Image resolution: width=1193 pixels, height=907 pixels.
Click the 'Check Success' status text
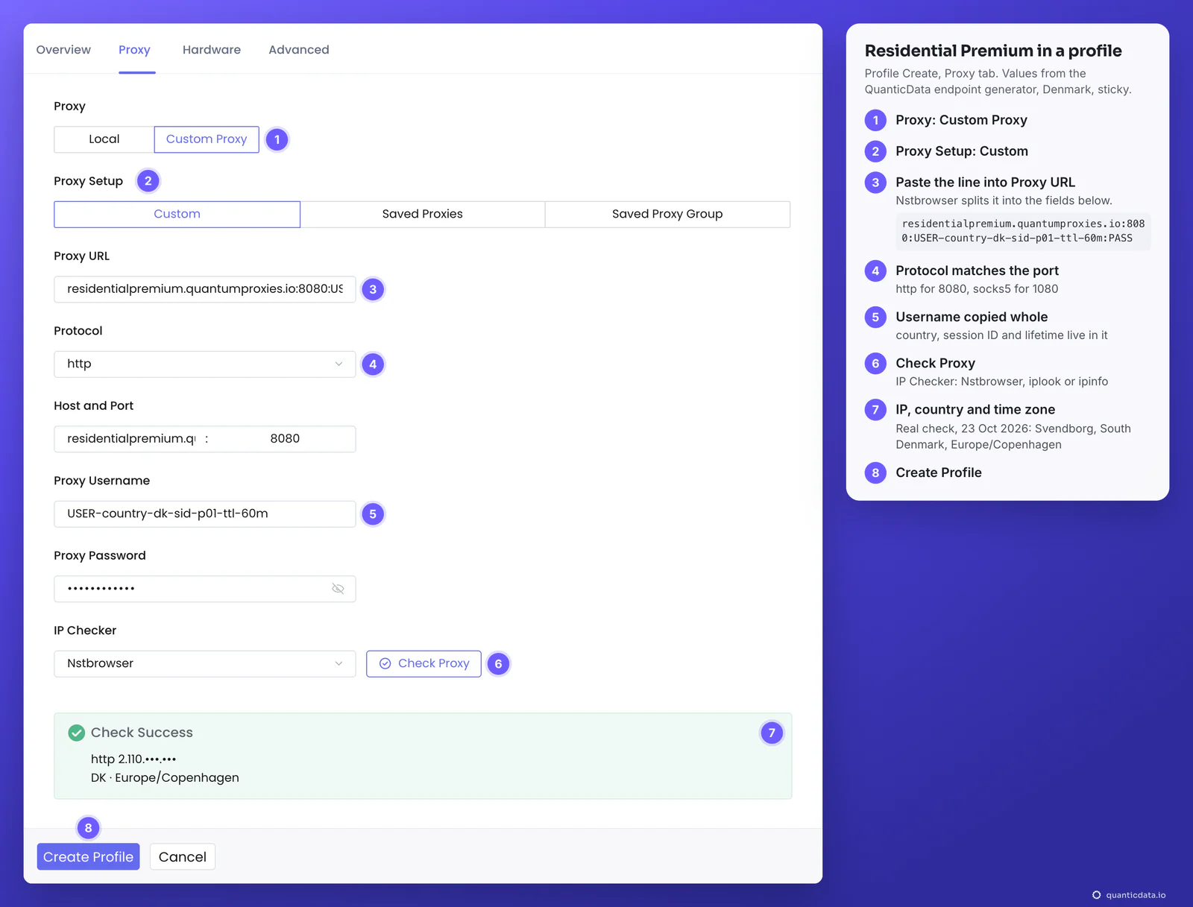click(x=142, y=733)
